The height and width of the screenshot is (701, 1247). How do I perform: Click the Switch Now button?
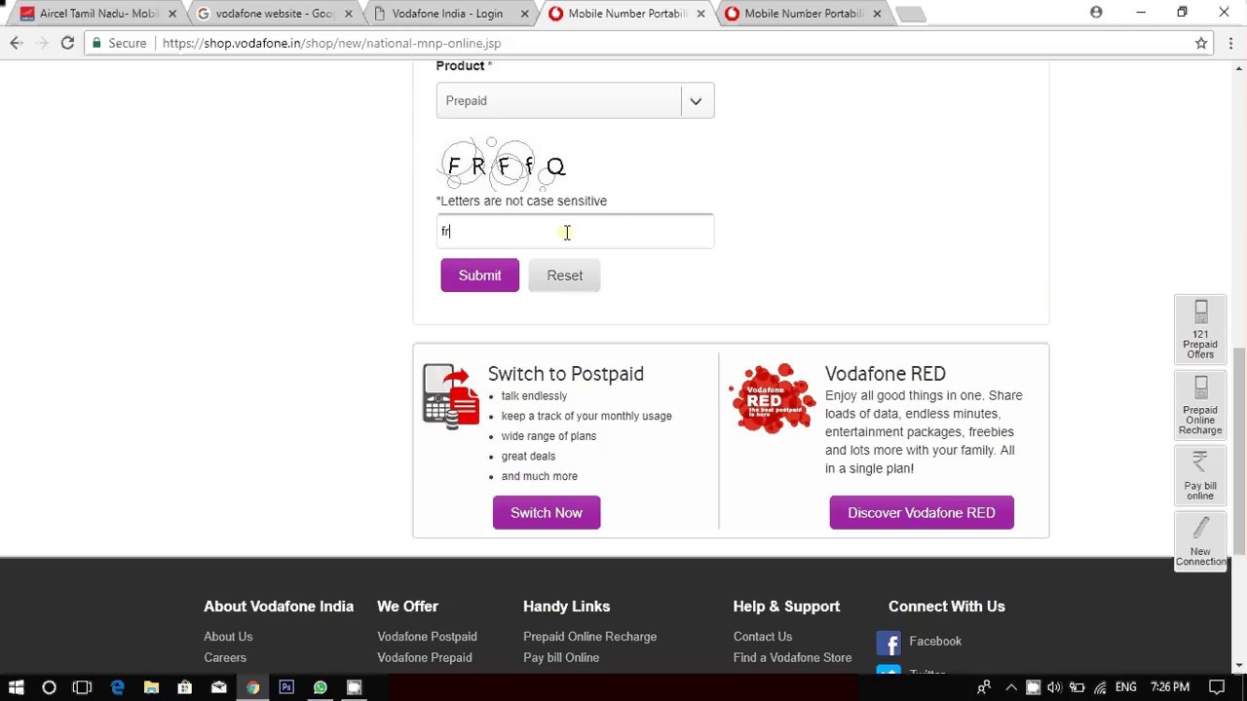(x=547, y=513)
